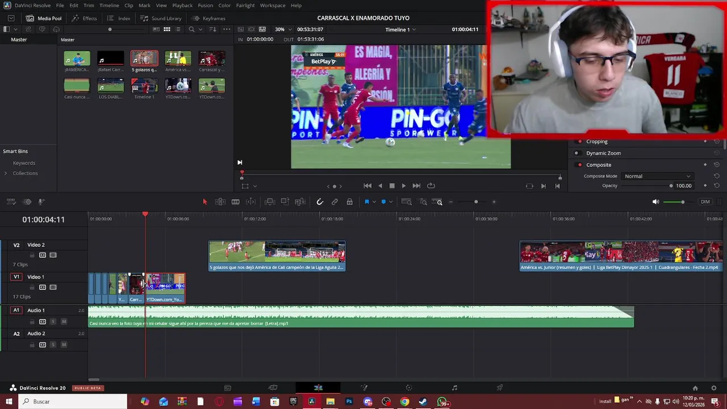Open the viewer transform overlay dropdown

(x=254, y=186)
